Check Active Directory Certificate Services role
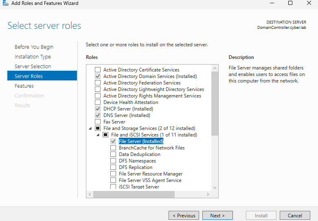 coord(97,70)
